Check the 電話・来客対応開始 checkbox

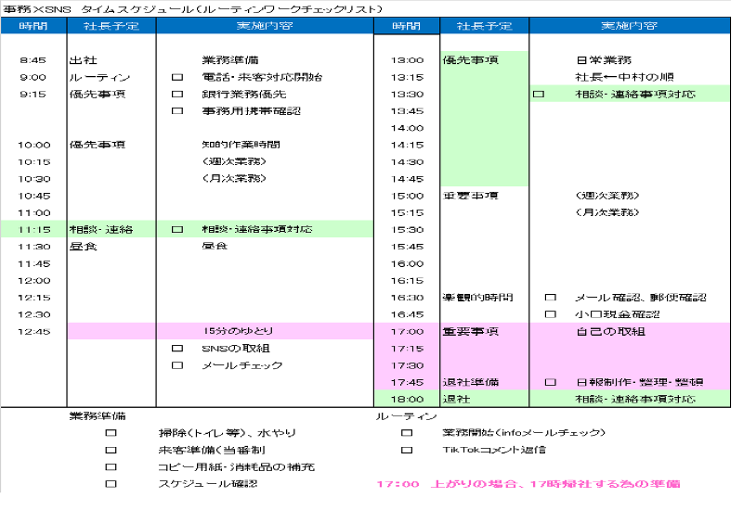pyautogui.click(x=177, y=77)
